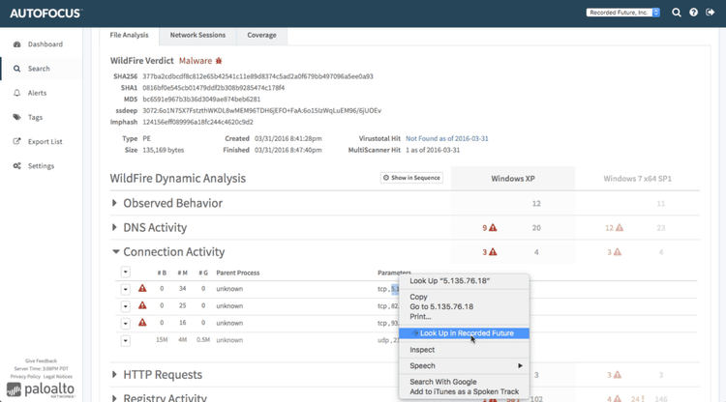Viewport: 726px width, 402px height.
Task: Collapse the Connection Activity section
Action: (173, 251)
